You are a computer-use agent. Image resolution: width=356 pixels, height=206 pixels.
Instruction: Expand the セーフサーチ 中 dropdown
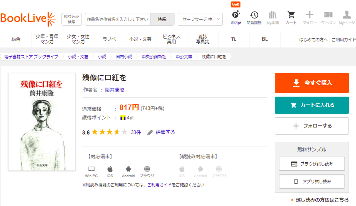point(200,19)
